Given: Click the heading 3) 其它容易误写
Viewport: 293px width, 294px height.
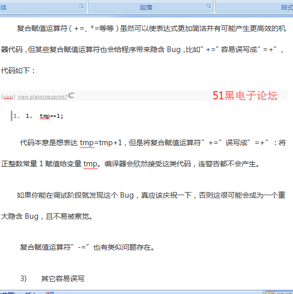Looking at the screenshot, I should click(x=53, y=279).
